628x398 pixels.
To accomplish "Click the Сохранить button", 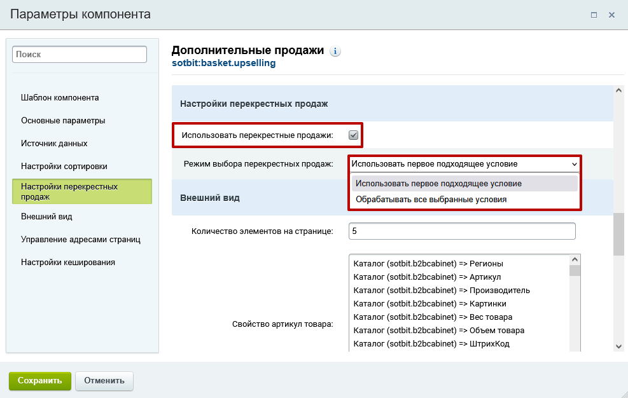I will pos(39,381).
